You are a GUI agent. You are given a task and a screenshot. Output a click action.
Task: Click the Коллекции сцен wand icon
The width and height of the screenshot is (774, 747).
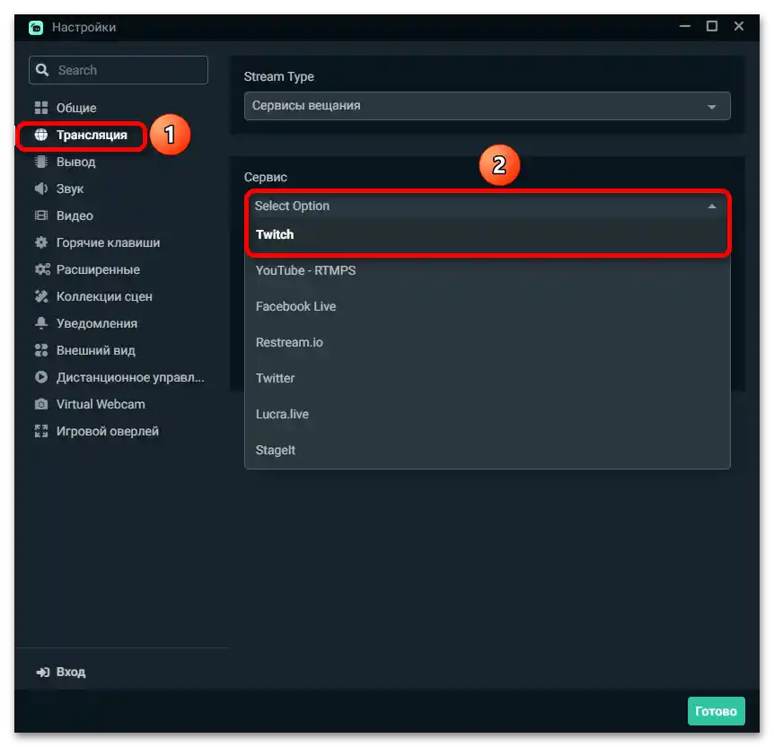41,296
